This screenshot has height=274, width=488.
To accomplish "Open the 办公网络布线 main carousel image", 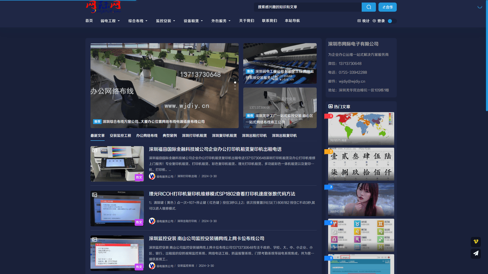I will (164, 86).
